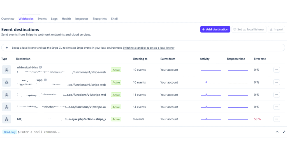Open more options for whimsical-bliss row
Screen dimensions: 287x143
click(x=277, y=70)
